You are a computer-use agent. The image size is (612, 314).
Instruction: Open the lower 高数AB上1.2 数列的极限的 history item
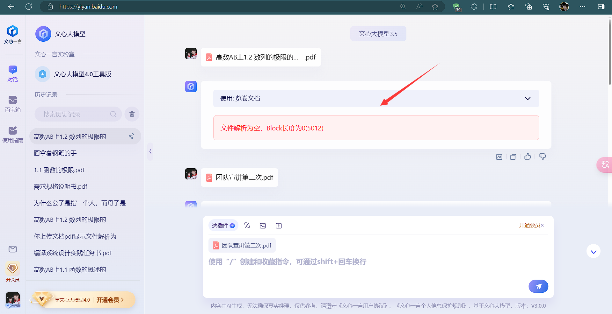click(x=70, y=220)
